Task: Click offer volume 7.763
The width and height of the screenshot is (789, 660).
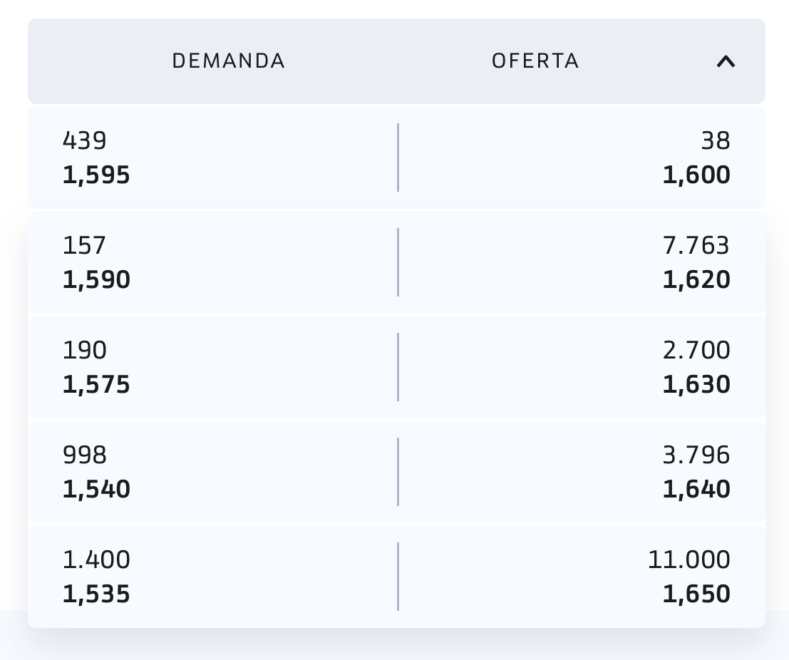Action: (696, 246)
